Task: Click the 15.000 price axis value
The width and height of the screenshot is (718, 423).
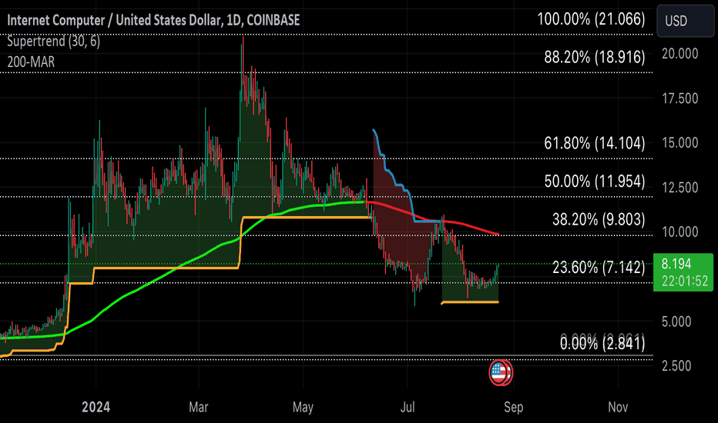Action: tap(680, 143)
